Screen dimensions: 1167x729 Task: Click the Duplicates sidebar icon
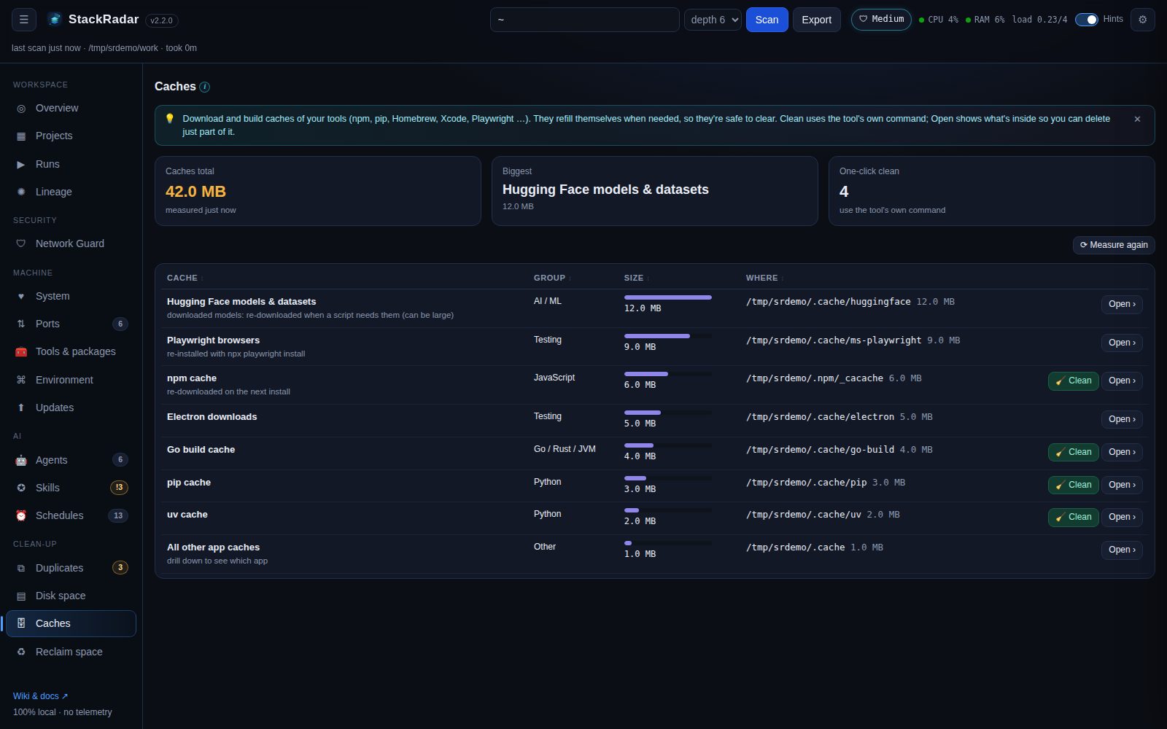[21, 569]
